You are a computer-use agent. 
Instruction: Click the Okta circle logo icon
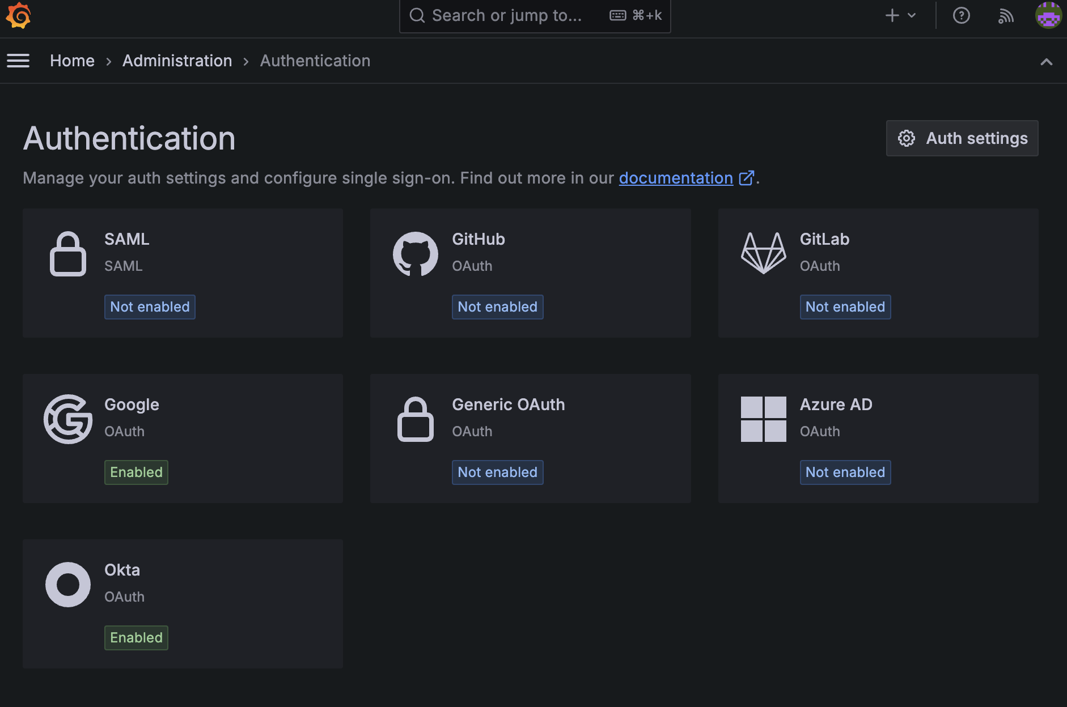(x=68, y=585)
